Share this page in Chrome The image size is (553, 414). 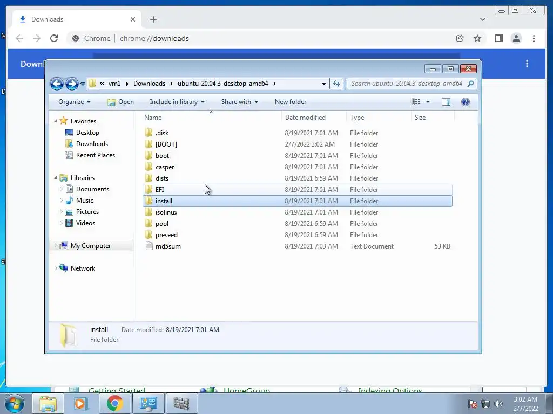pos(460,38)
